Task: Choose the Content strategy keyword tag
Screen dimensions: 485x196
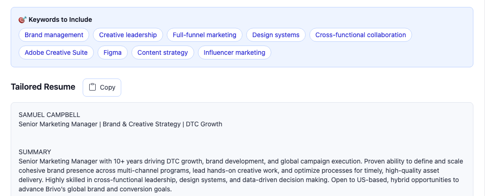Action: (x=163, y=52)
